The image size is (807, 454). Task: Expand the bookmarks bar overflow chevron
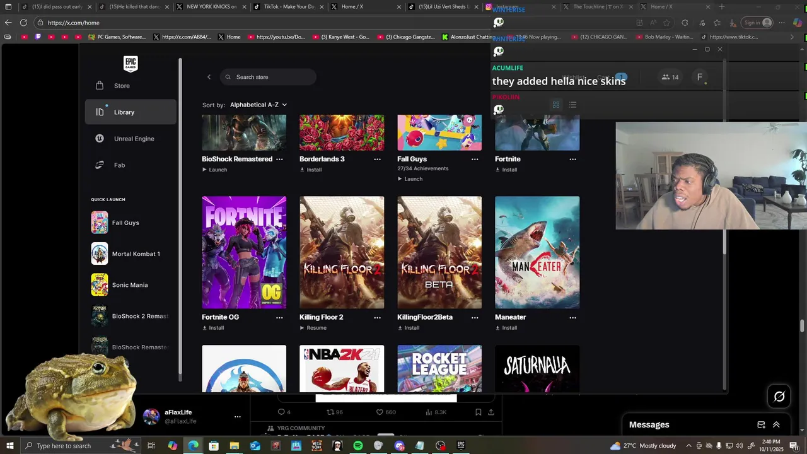[792, 37]
